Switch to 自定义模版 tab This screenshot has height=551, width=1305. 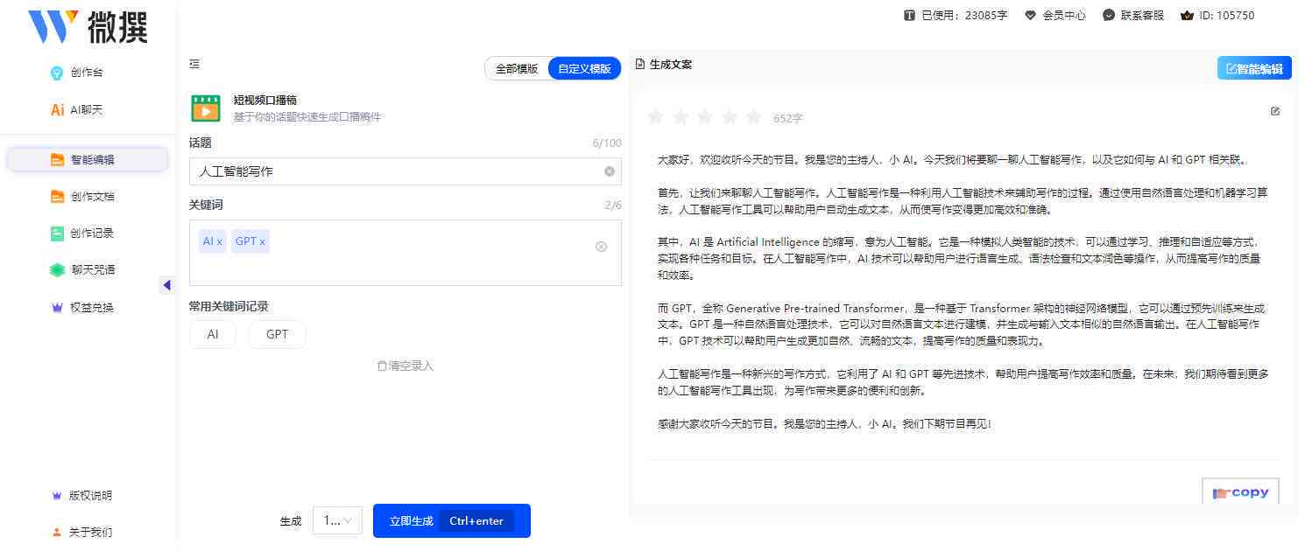(584, 68)
